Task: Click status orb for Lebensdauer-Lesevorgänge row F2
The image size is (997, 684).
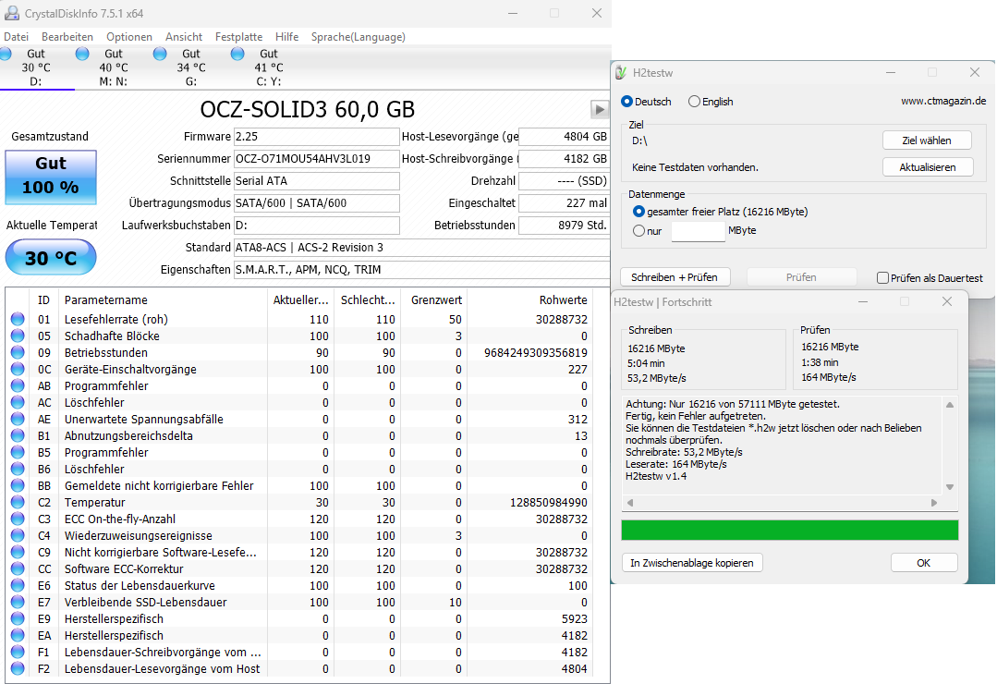Action: tap(18, 668)
